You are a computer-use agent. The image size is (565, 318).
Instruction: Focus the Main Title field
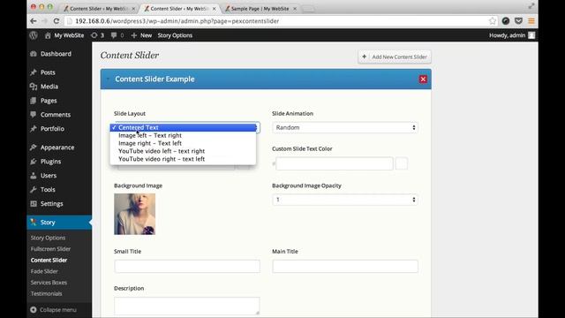click(x=345, y=267)
